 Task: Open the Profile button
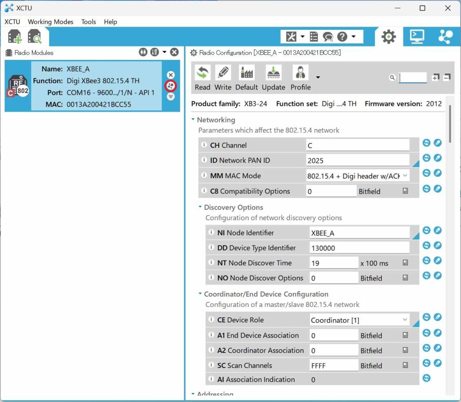click(300, 78)
